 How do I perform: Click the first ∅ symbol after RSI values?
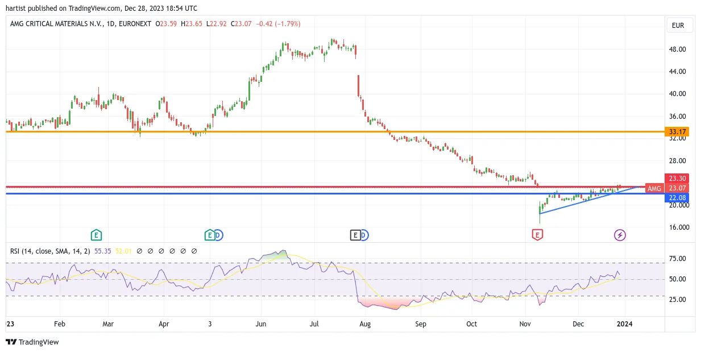[x=139, y=251]
